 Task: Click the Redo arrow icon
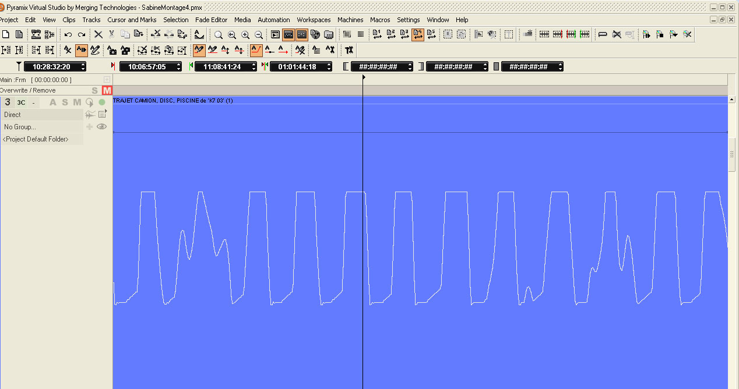click(x=82, y=34)
